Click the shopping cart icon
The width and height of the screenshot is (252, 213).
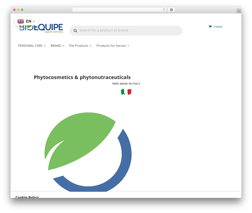210,27
